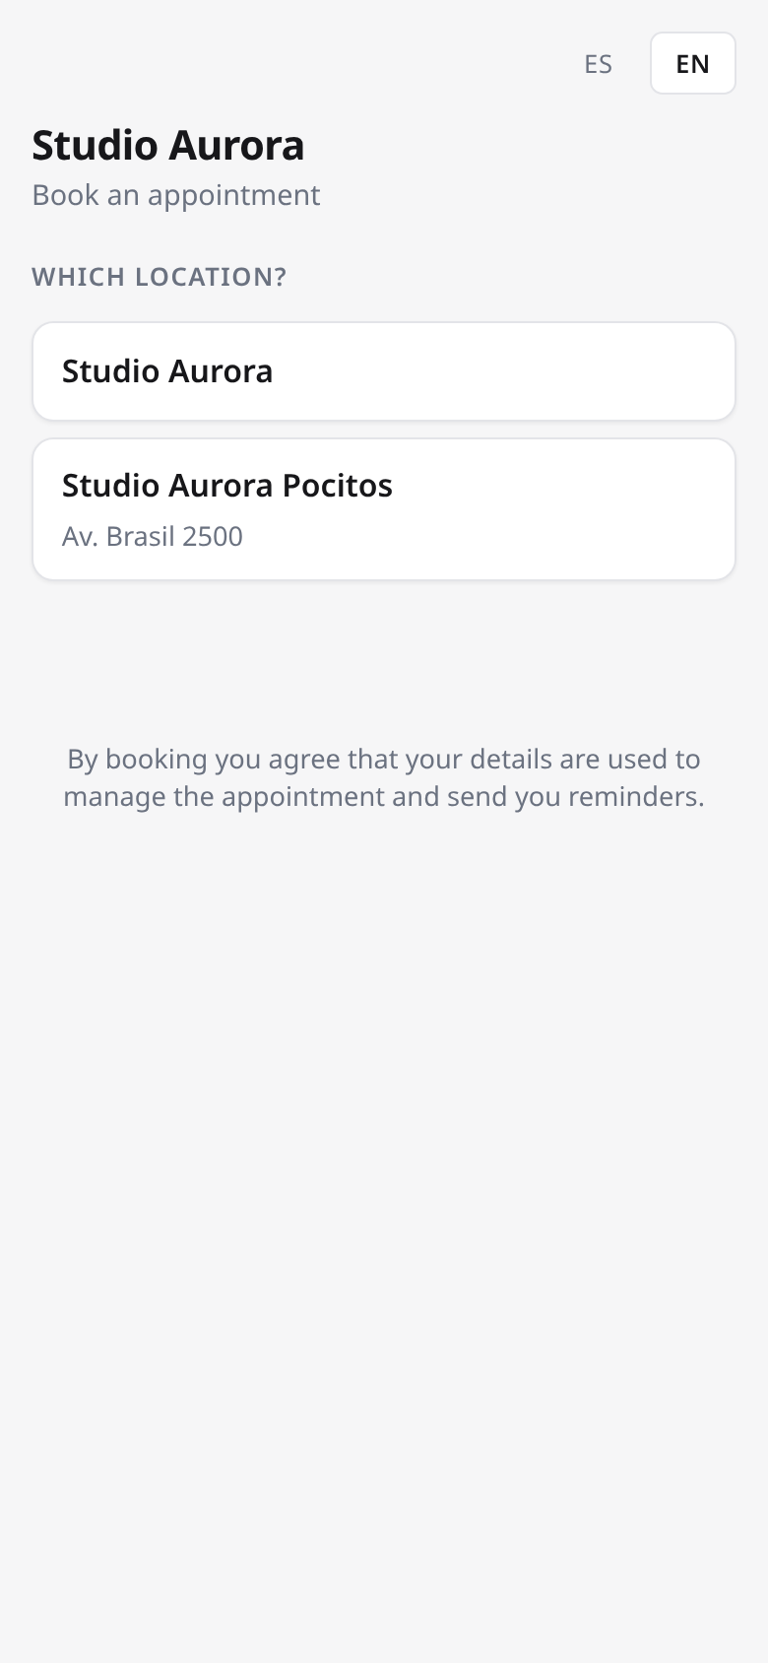Click the 'manage the appointment' disclaimer line
The height and width of the screenshot is (1663, 768).
coord(384,796)
